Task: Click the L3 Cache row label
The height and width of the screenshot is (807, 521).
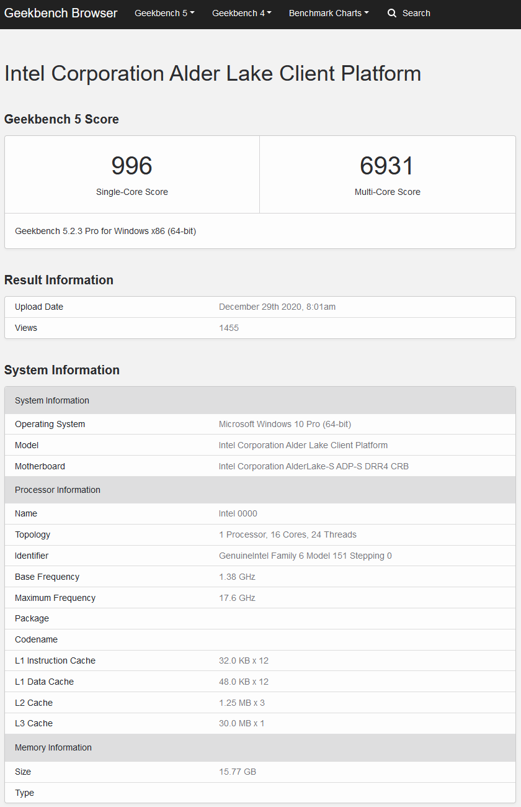Action: tap(33, 723)
